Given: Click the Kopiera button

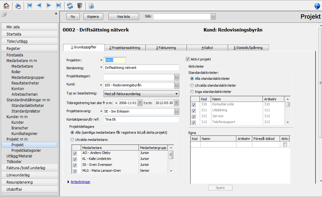Looking at the screenshot, I should pos(93,17).
